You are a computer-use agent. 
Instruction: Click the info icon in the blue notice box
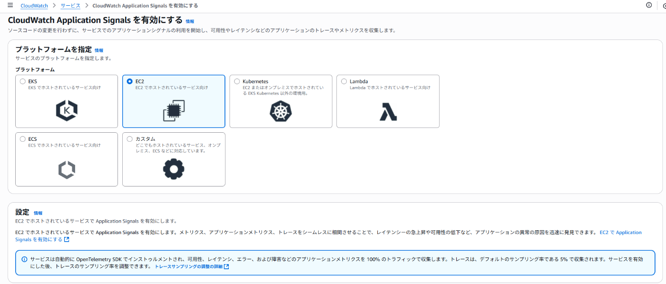24,259
